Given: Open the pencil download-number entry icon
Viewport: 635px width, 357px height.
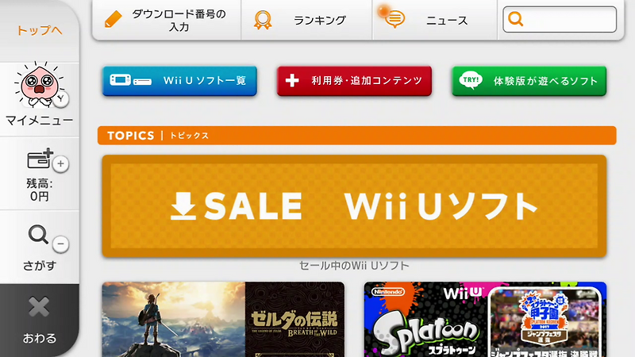Looking at the screenshot, I should click(x=113, y=19).
